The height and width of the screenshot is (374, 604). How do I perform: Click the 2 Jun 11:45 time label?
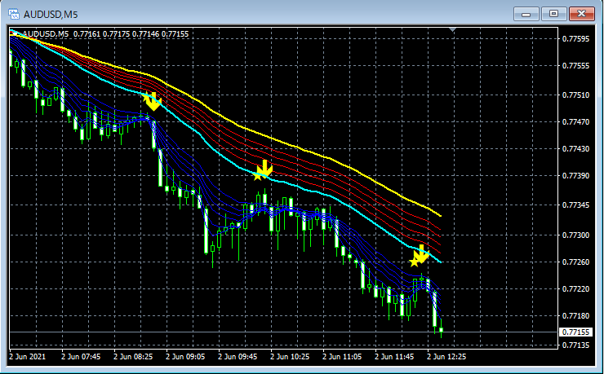pos(394,357)
